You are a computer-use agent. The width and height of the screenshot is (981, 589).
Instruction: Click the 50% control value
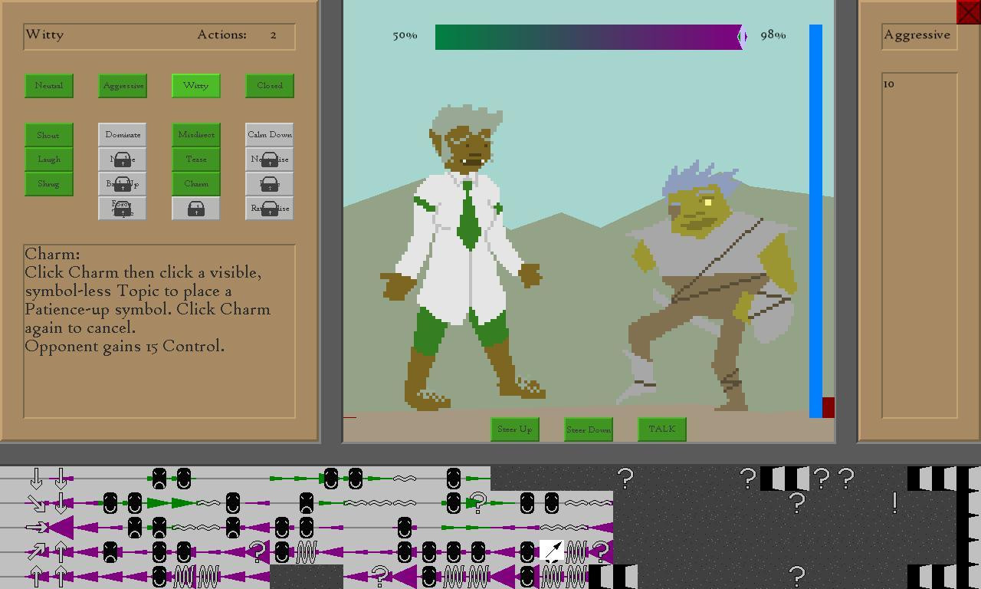click(x=405, y=35)
